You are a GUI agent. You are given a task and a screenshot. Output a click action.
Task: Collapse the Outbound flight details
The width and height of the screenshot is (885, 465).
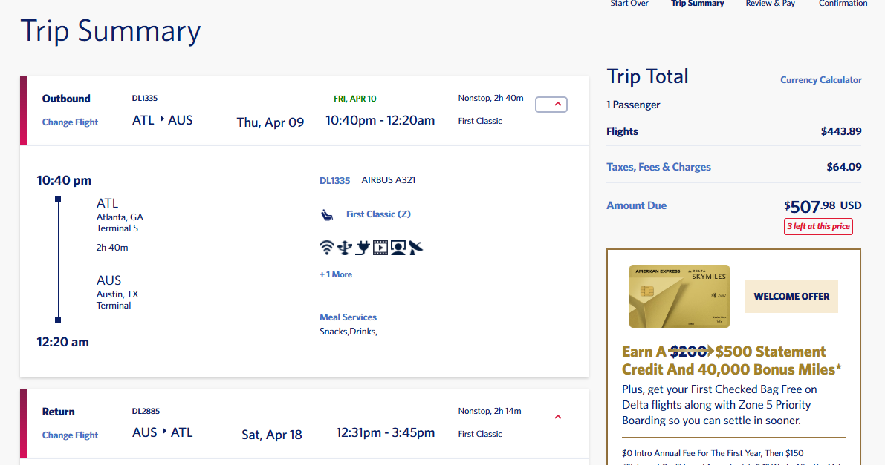pos(551,105)
